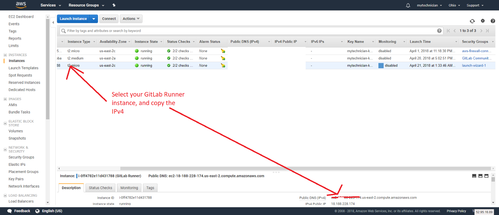
Task: Click alarm icon for April 1 instance row
Action: pos(223,51)
